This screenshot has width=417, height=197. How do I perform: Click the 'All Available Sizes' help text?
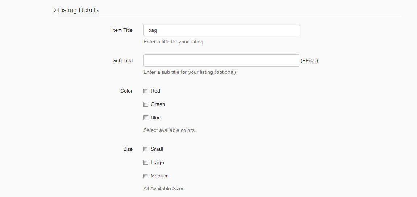164,189
